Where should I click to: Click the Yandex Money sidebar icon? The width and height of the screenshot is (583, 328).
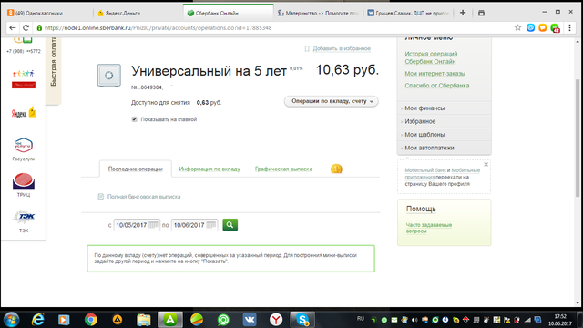click(24, 112)
